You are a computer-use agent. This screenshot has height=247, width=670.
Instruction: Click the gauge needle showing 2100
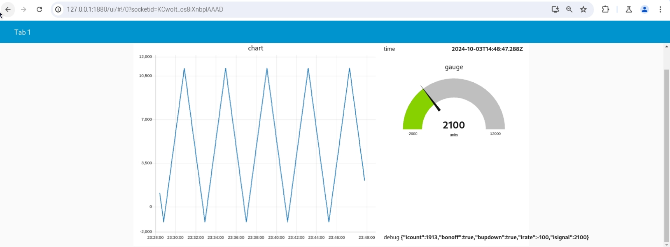[x=430, y=98]
